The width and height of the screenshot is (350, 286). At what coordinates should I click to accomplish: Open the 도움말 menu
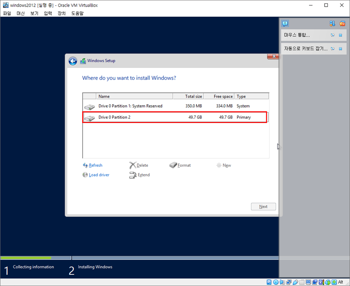pos(77,13)
